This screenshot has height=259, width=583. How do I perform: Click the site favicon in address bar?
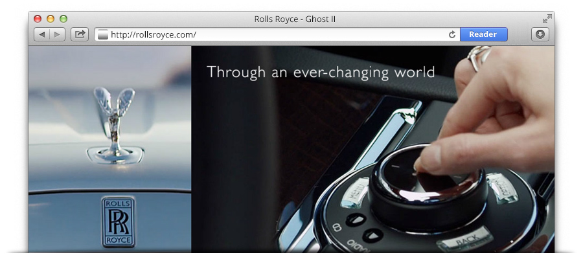click(x=102, y=34)
